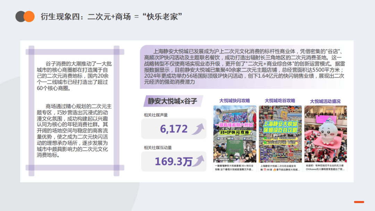This screenshot has width=375, height=211.
Task: Click the double exclamation icon near 48家
Action: coord(265,169)
